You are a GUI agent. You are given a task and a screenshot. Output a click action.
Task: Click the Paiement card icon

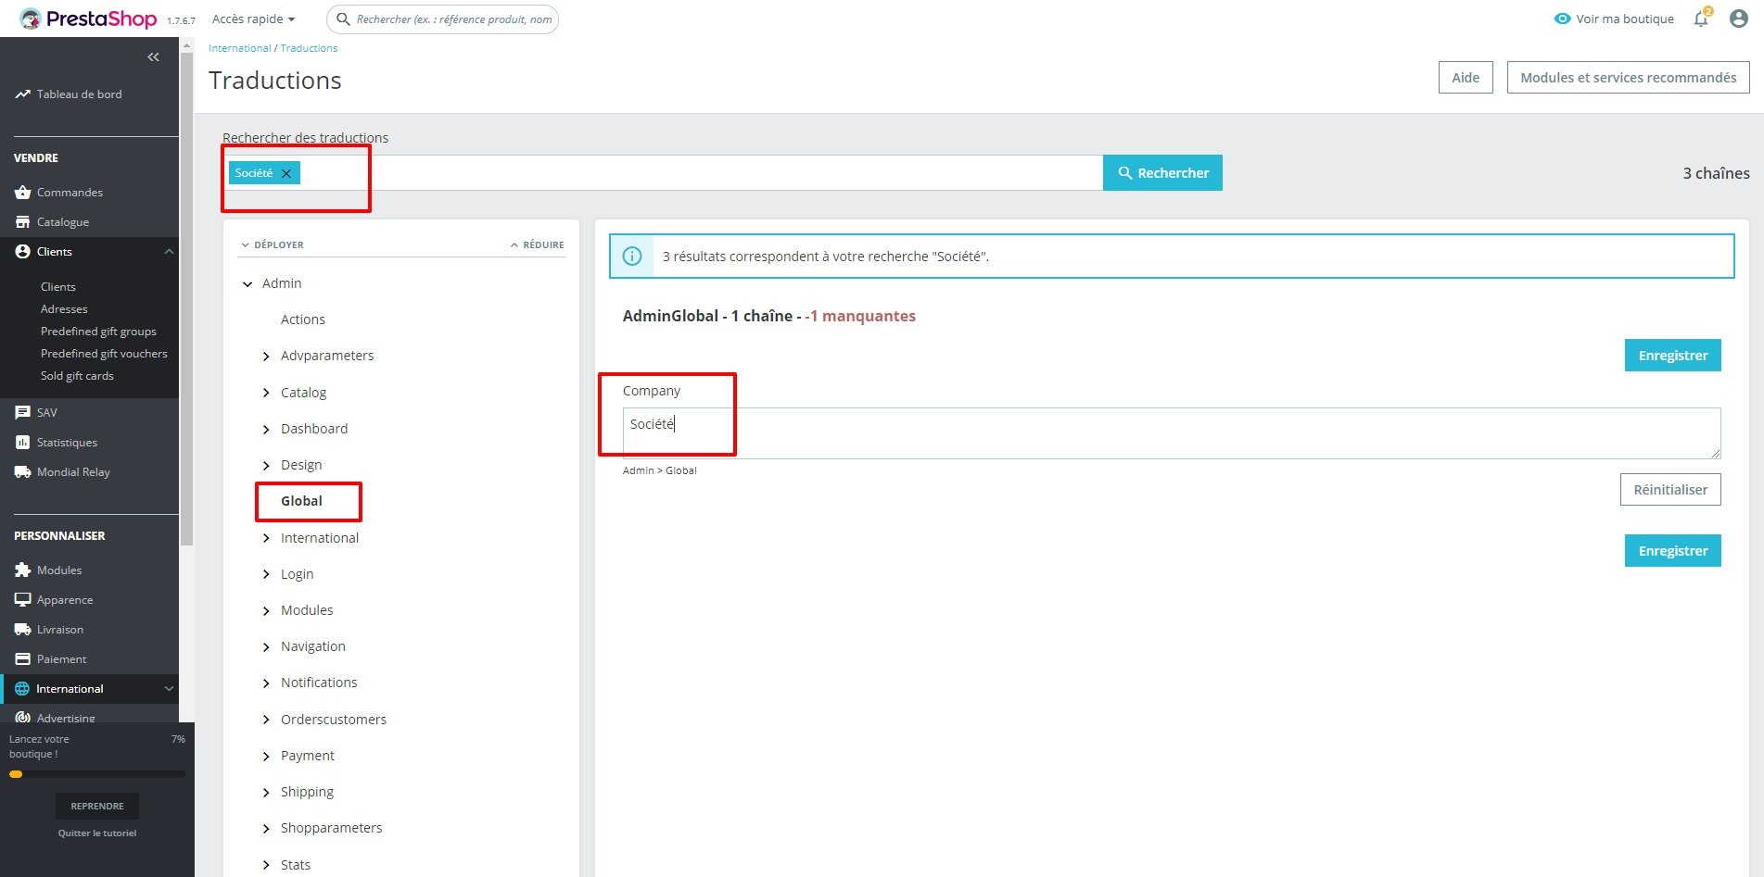[22, 659]
